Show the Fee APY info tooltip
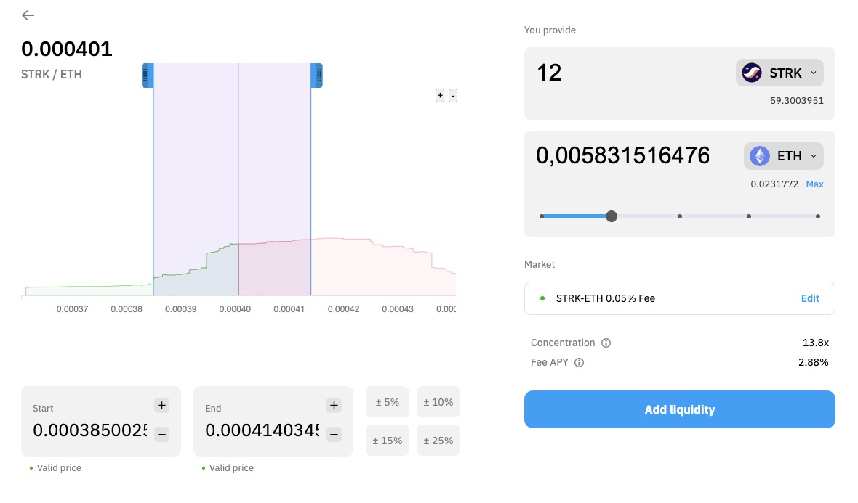This screenshot has height=503, width=858. 579,363
